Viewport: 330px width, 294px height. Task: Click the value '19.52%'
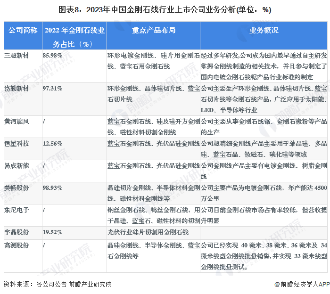(52, 232)
